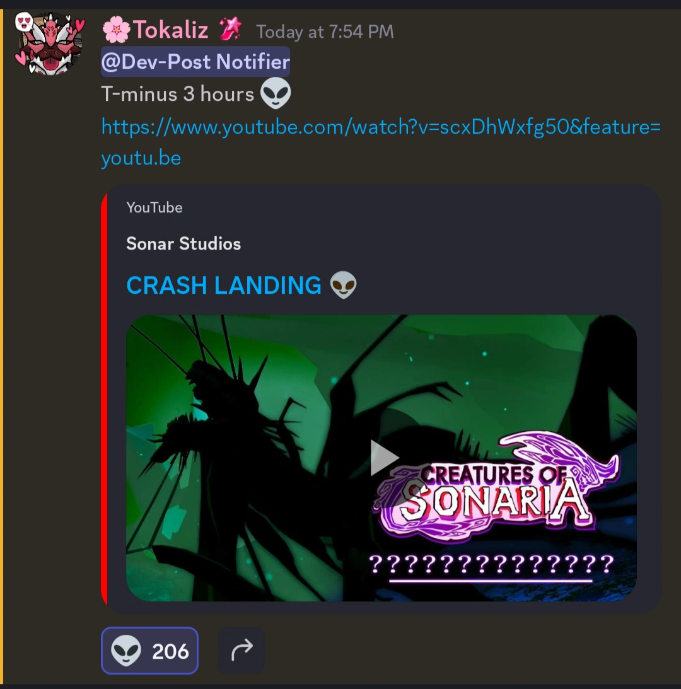The image size is (681, 689).
Task: Open the forward message arrow button
Action: 242,651
